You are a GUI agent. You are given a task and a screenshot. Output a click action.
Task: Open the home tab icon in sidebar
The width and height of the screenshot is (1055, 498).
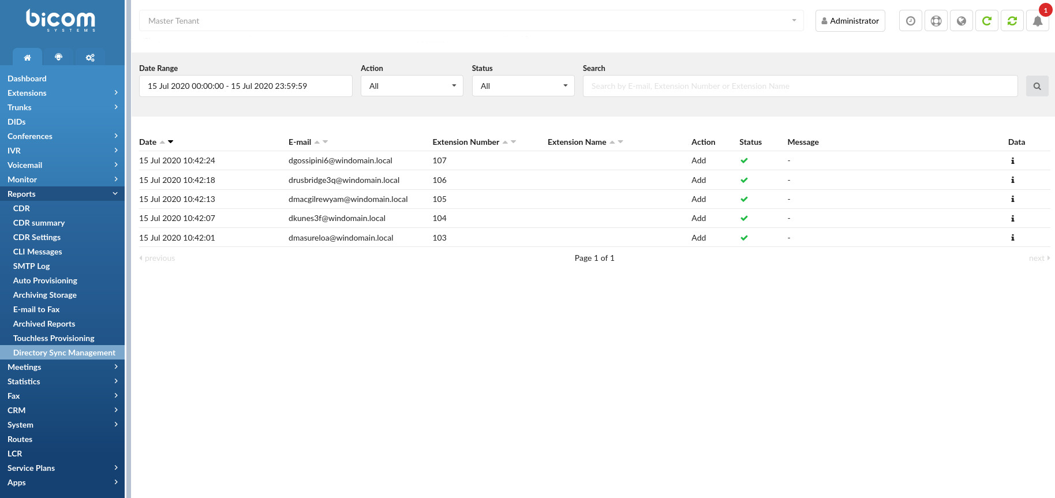[27, 57]
